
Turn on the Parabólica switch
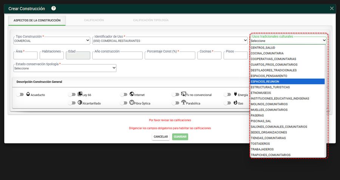coord(175,103)
